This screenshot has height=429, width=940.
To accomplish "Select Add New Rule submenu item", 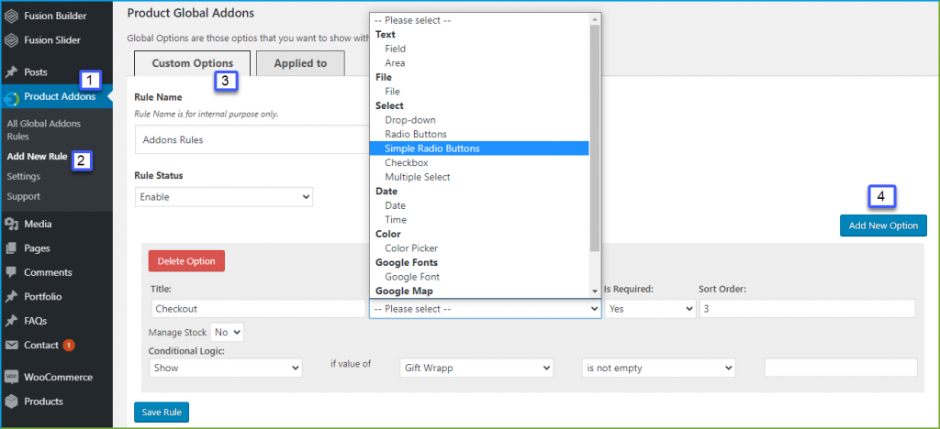I will (37, 157).
